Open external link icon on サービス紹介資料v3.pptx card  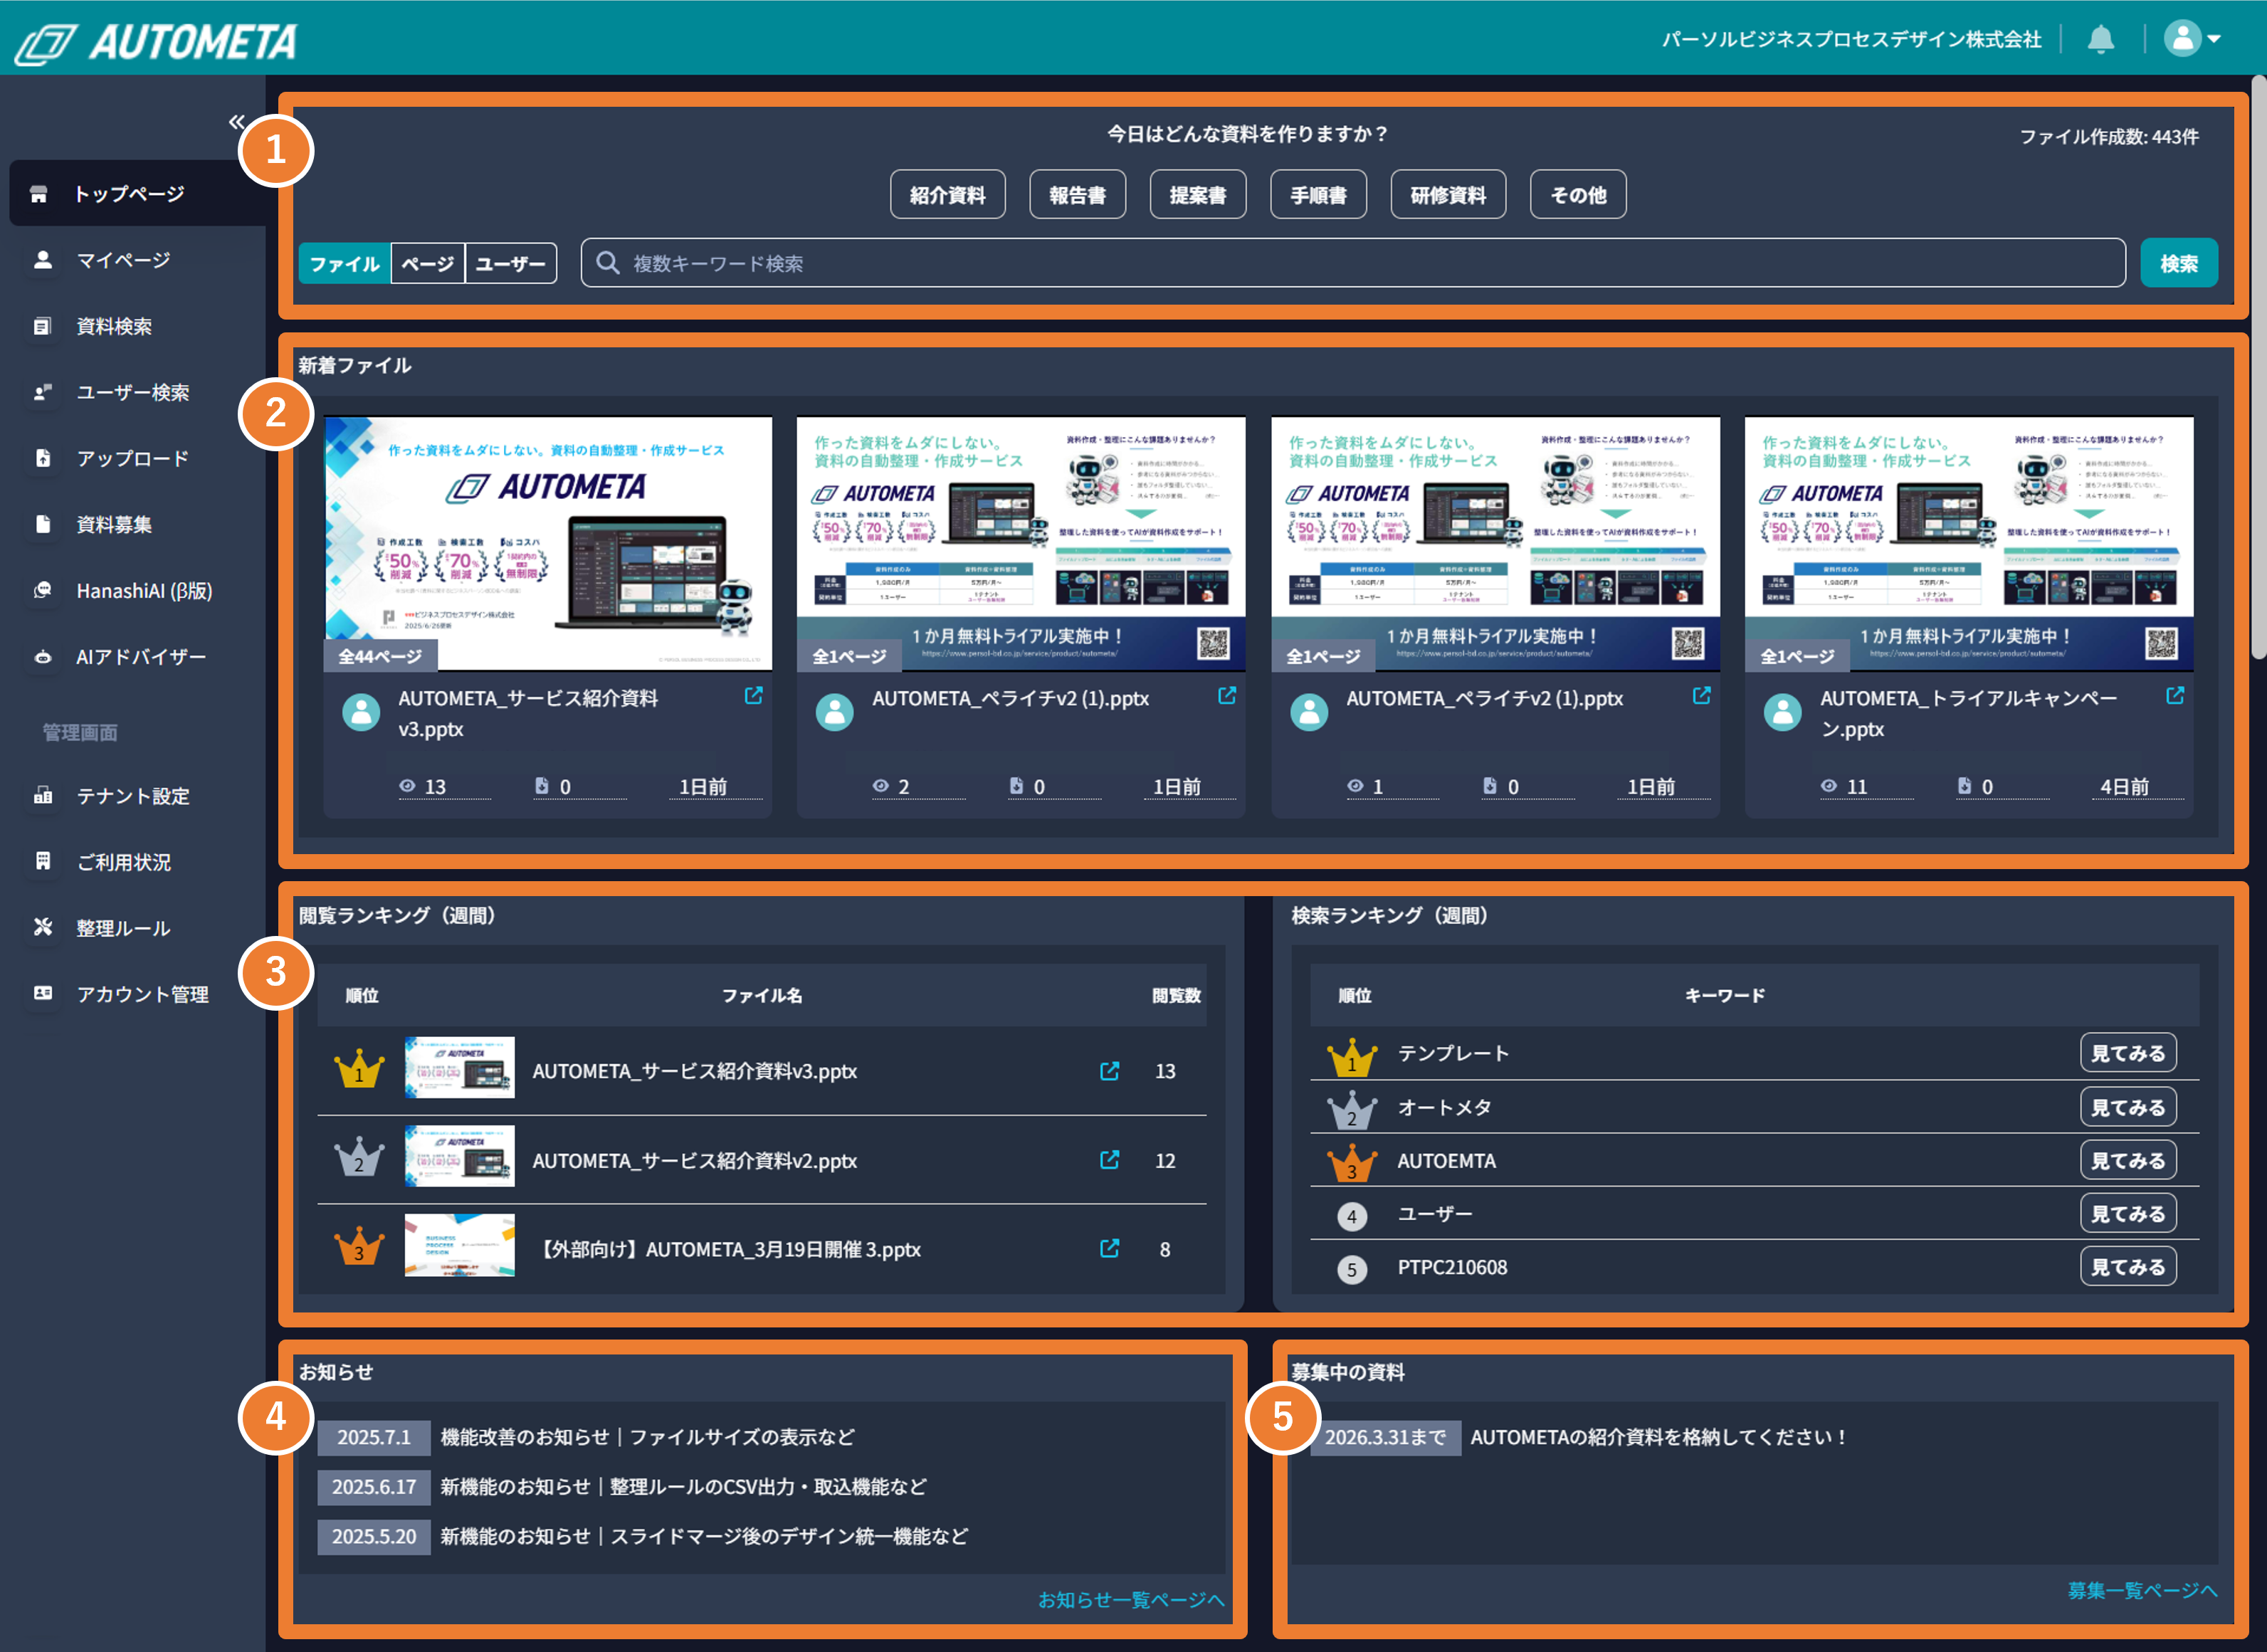click(x=753, y=695)
